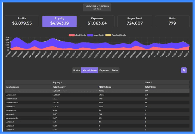
Task: Switch to the Dates tab
Action: [x=115, y=70]
